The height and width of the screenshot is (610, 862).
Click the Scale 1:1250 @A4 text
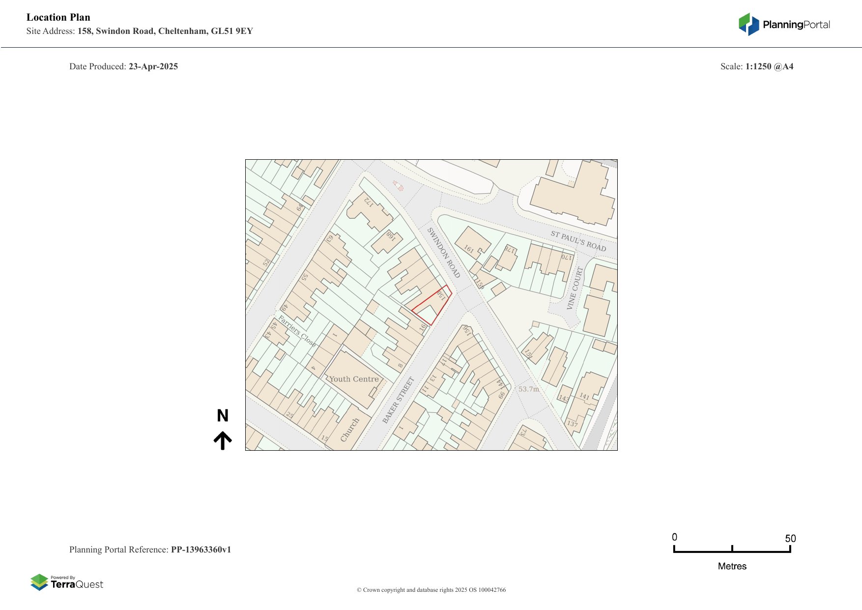point(756,66)
